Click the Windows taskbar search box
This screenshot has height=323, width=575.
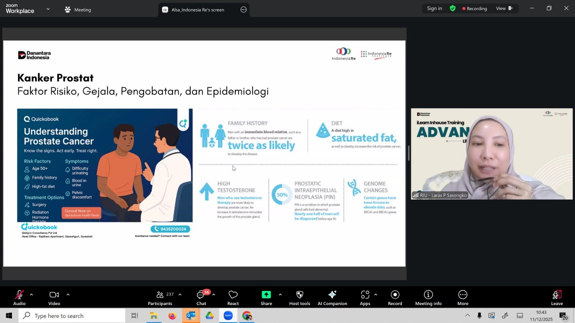tap(72, 316)
